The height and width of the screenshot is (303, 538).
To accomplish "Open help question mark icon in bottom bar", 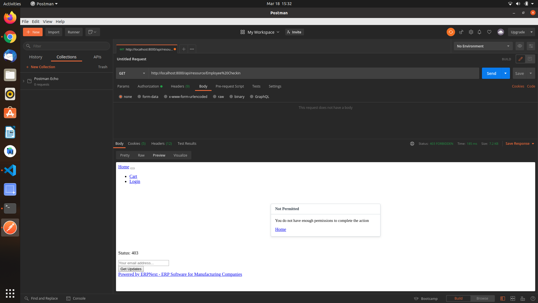I will [533, 299].
